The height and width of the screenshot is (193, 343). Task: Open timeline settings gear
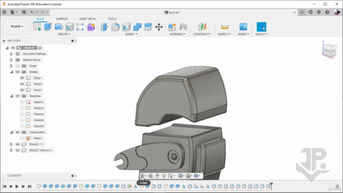[338, 187]
